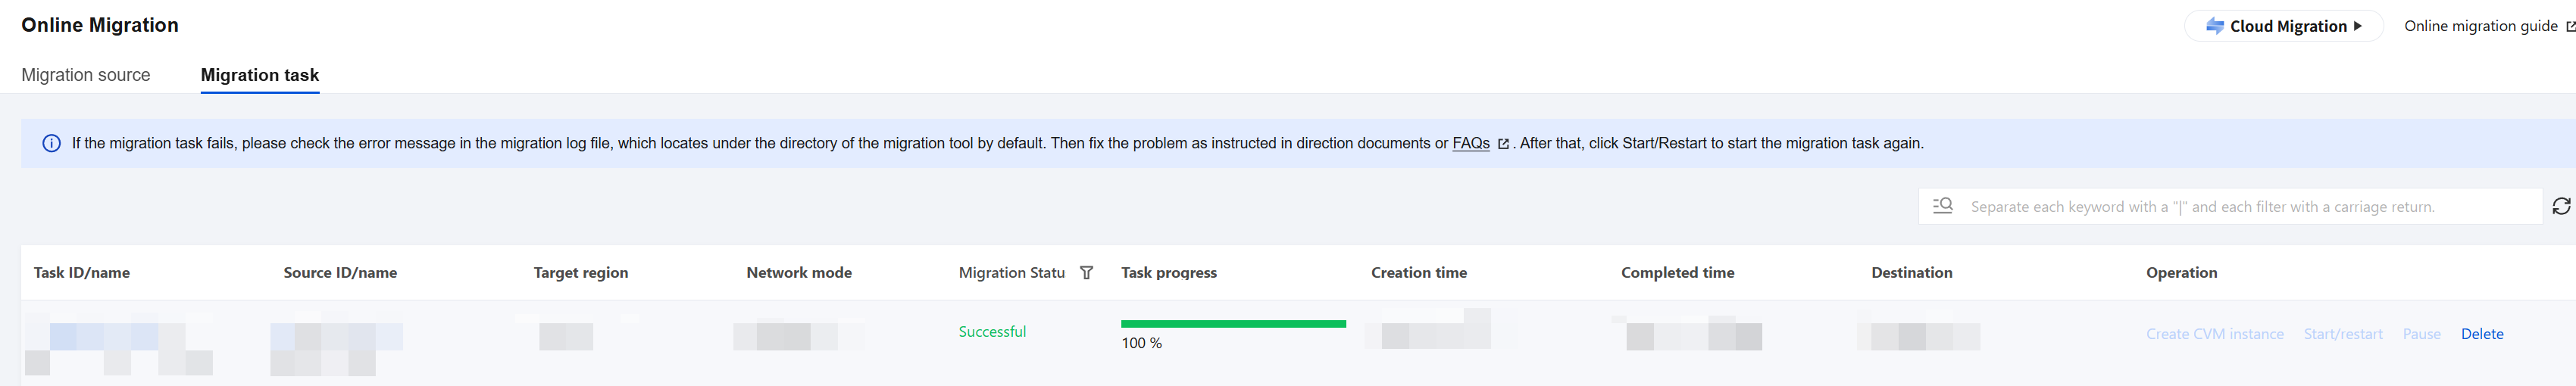
Task: Click the refresh icon beside the search box
Action: [x=2561, y=206]
